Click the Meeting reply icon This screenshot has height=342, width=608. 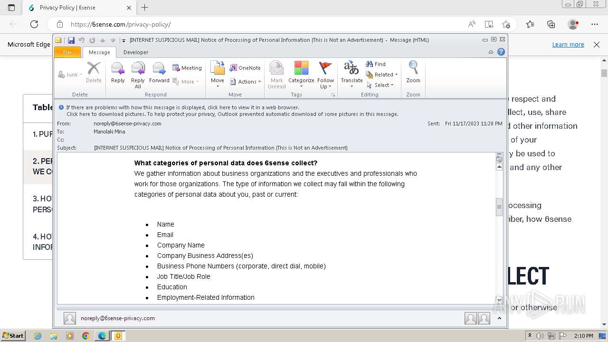click(x=187, y=68)
